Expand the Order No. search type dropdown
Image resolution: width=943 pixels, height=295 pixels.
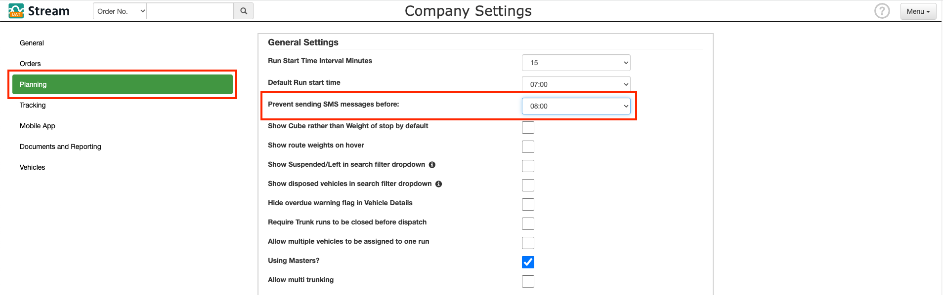point(120,11)
